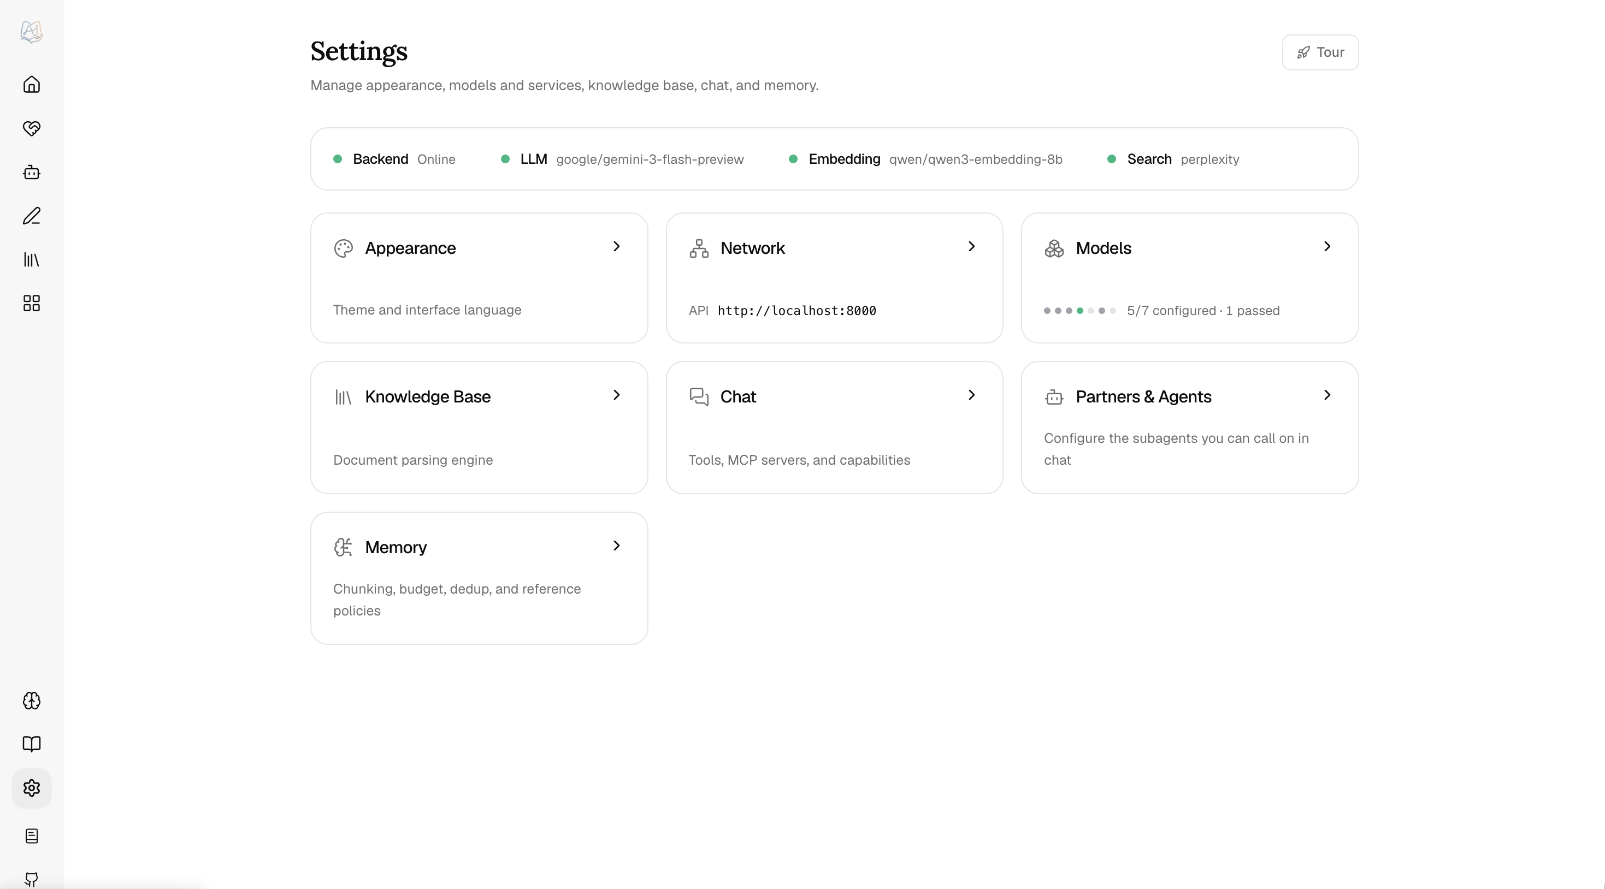The image size is (1605, 889).
Task: Click the green LLM status dot
Action: click(505, 159)
